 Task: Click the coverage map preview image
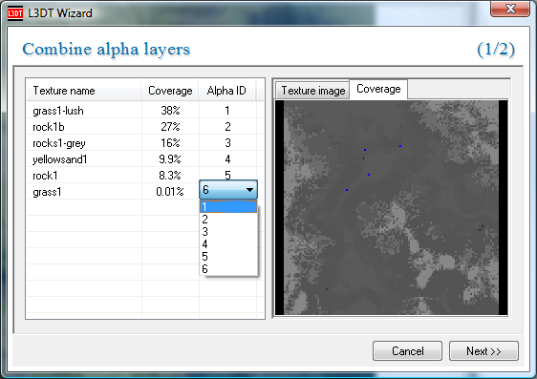click(391, 207)
